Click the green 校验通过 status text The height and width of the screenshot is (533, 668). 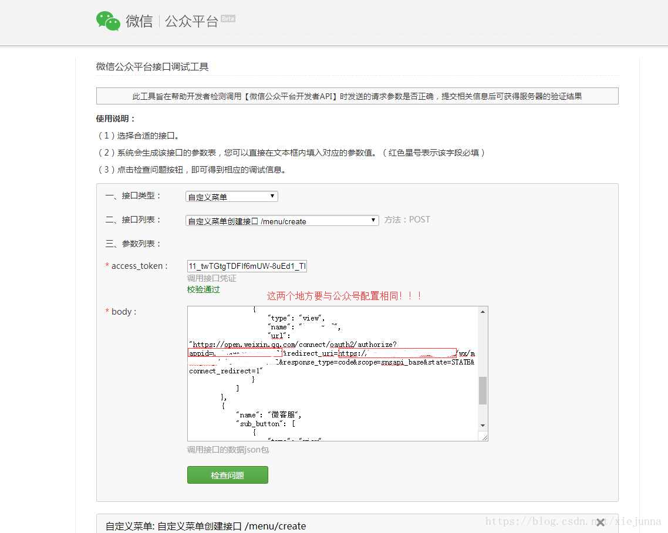tap(203, 289)
